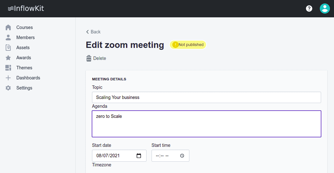Click the Dashboards plus icon
The height and width of the screenshot is (173, 334).
(9, 78)
